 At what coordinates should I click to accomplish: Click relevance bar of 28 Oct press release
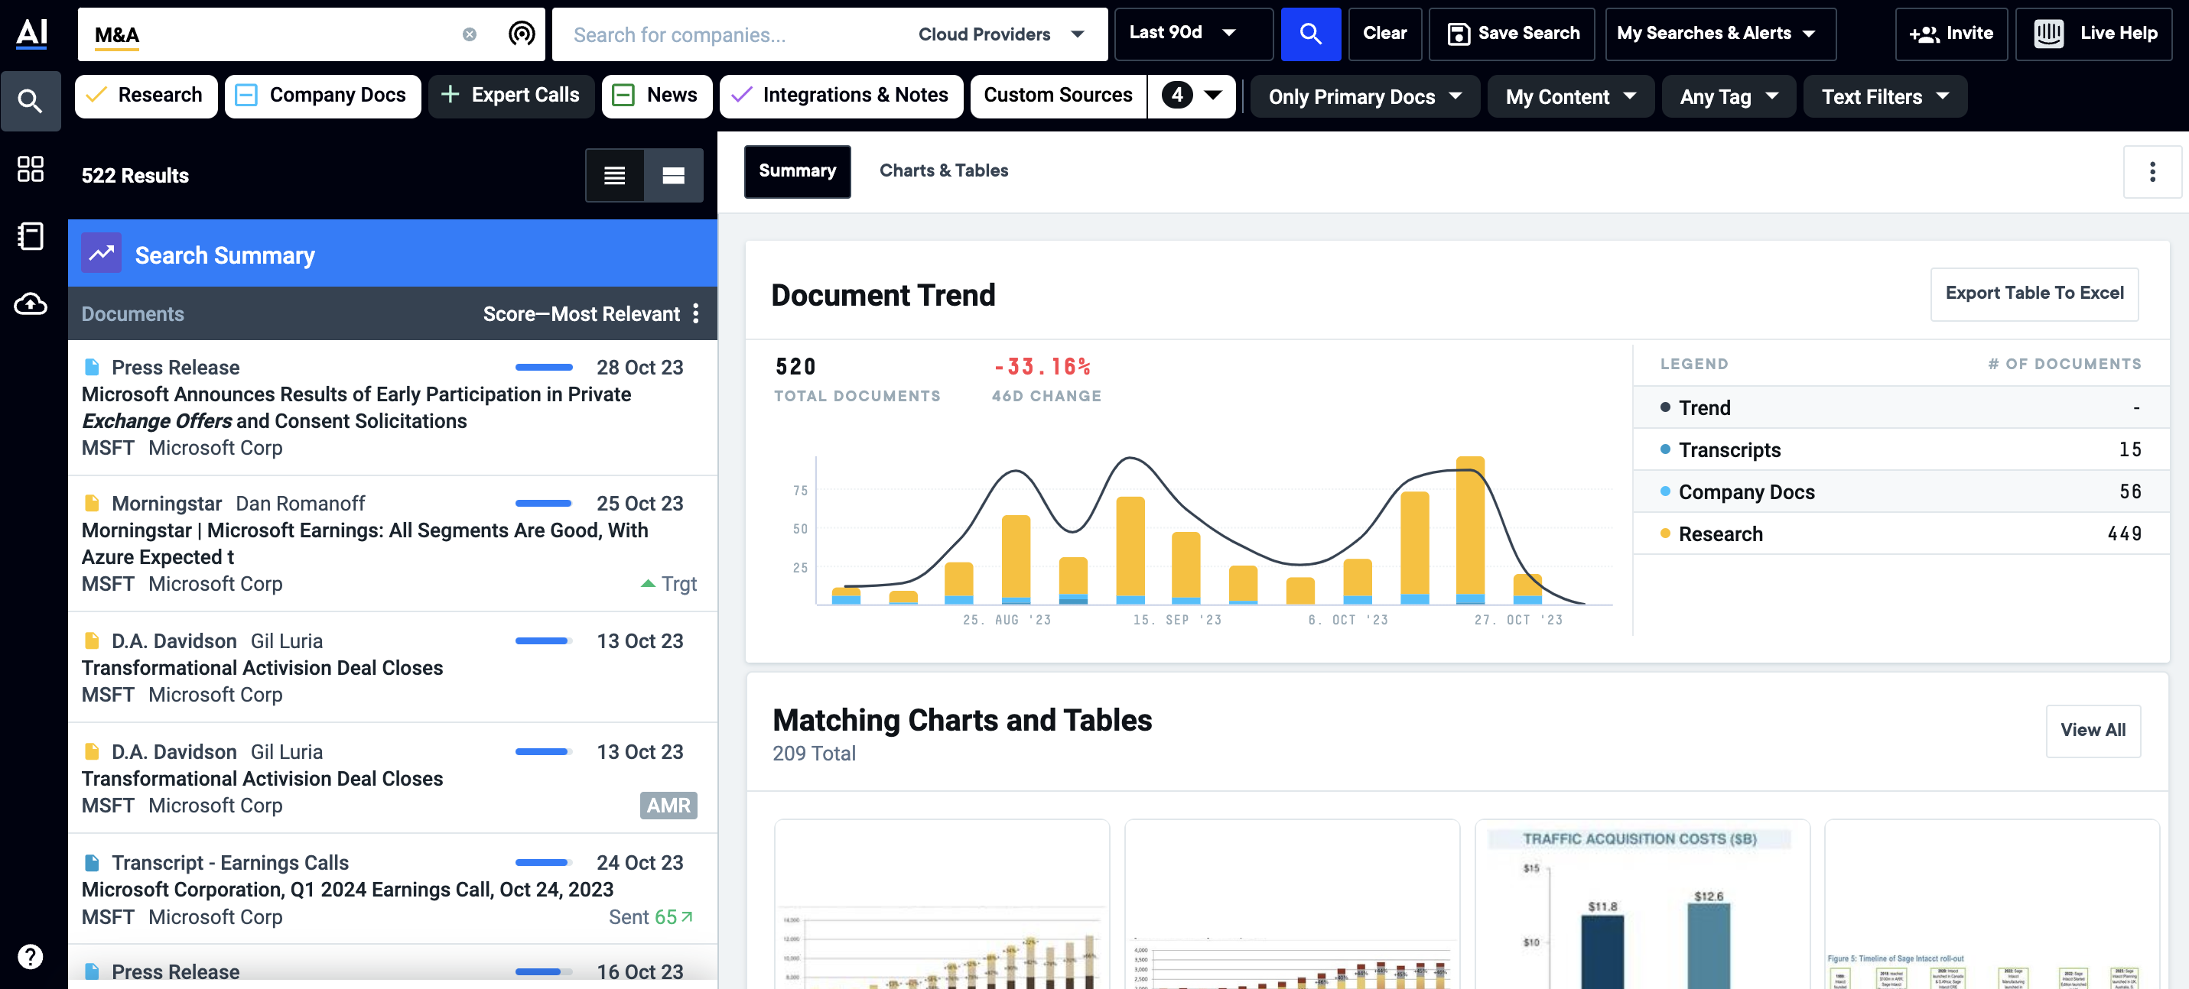[544, 367]
